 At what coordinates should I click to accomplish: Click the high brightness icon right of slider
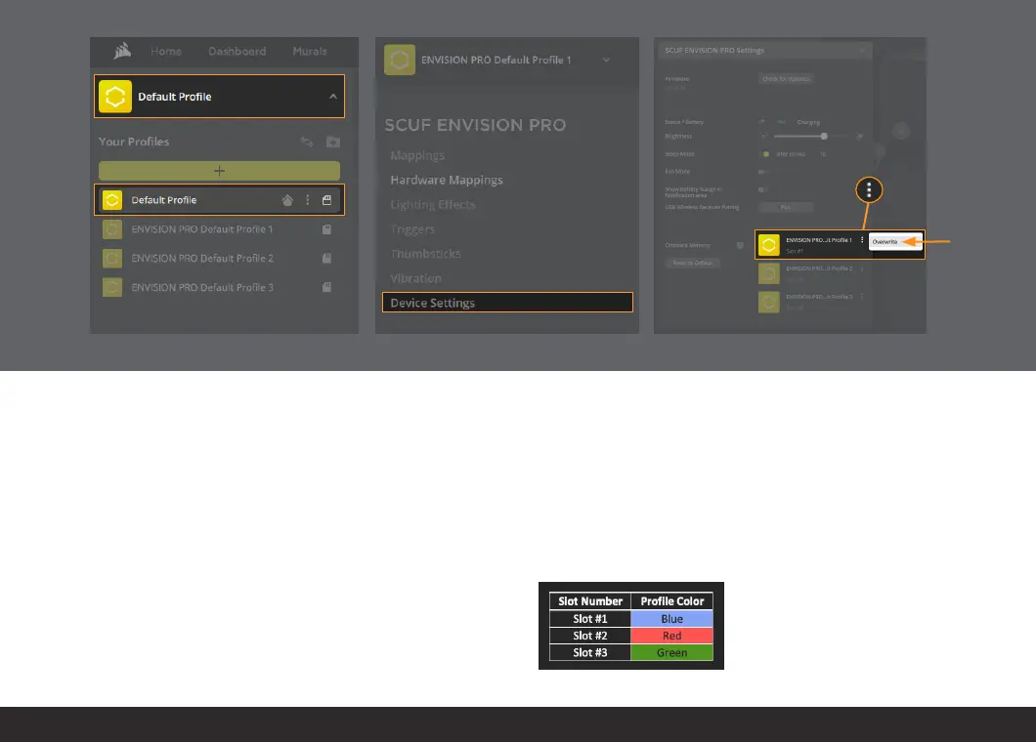tap(860, 136)
